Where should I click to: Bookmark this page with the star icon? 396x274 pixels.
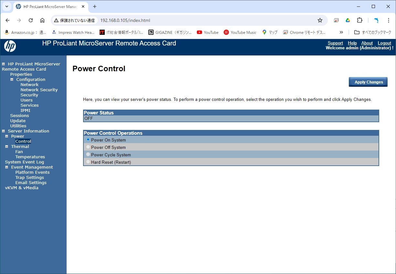click(x=320, y=20)
